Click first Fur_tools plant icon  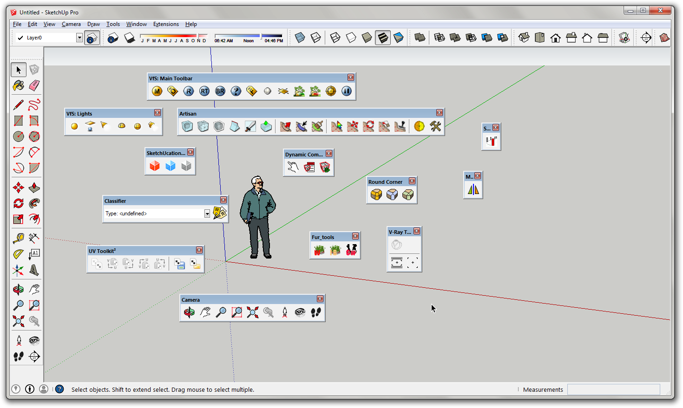319,250
